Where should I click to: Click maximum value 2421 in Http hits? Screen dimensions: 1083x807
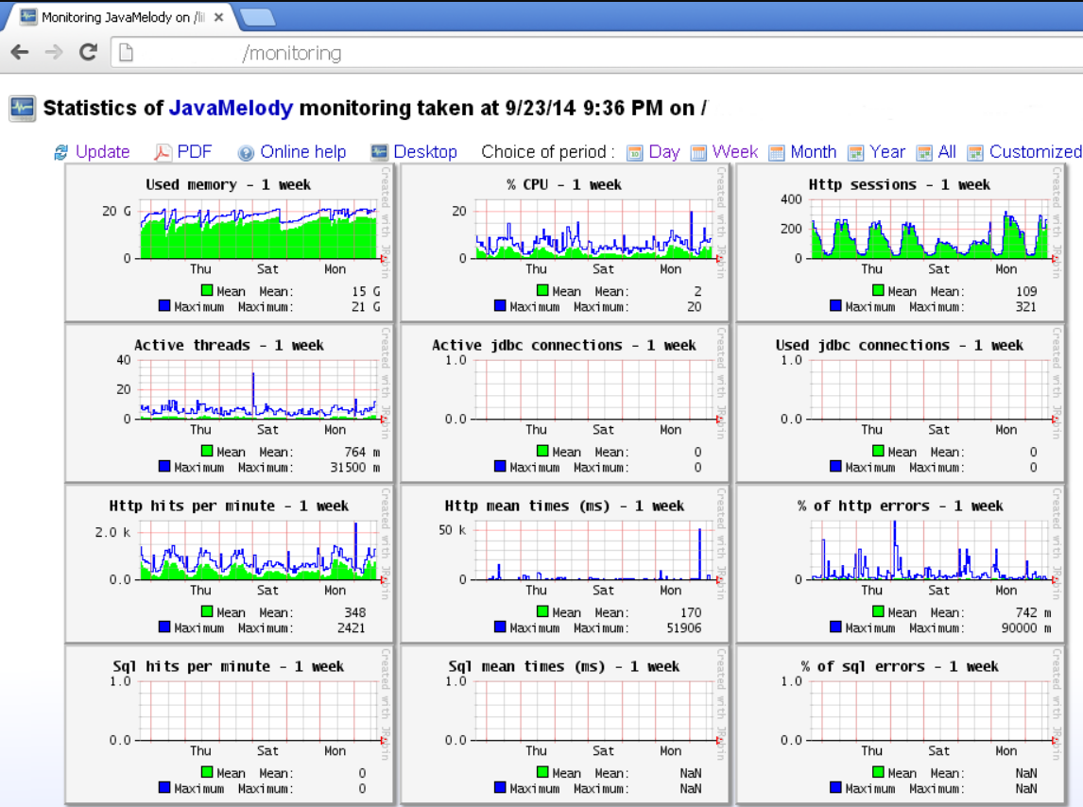tap(351, 628)
